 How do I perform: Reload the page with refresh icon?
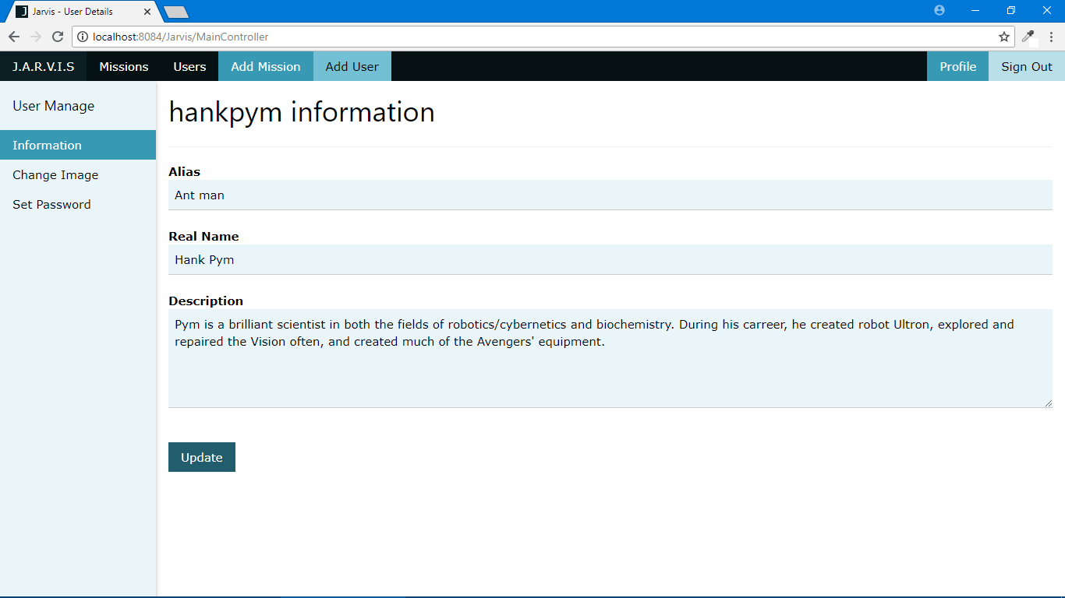(58, 37)
